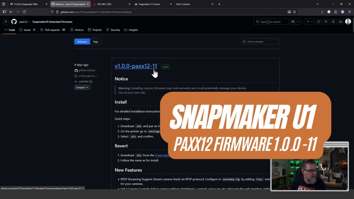Open the Snapmaker link under Revert
Screen dimensions: 354x199
tap(162, 155)
